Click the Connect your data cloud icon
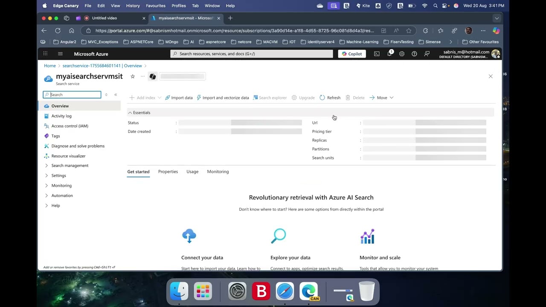This screenshot has height=307, width=546. (189, 236)
